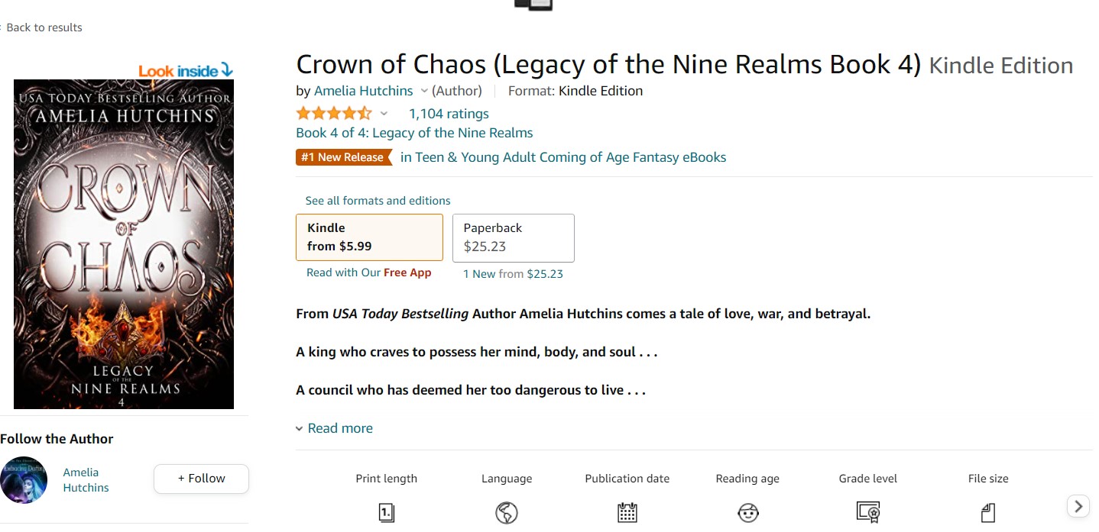
Task: Expand the star rating breakdown chevron
Action: 384,114
